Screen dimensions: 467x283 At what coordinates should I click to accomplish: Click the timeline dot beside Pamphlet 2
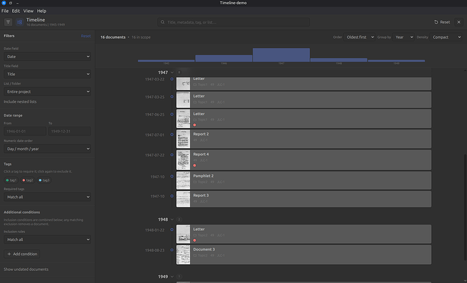(x=172, y=176)
